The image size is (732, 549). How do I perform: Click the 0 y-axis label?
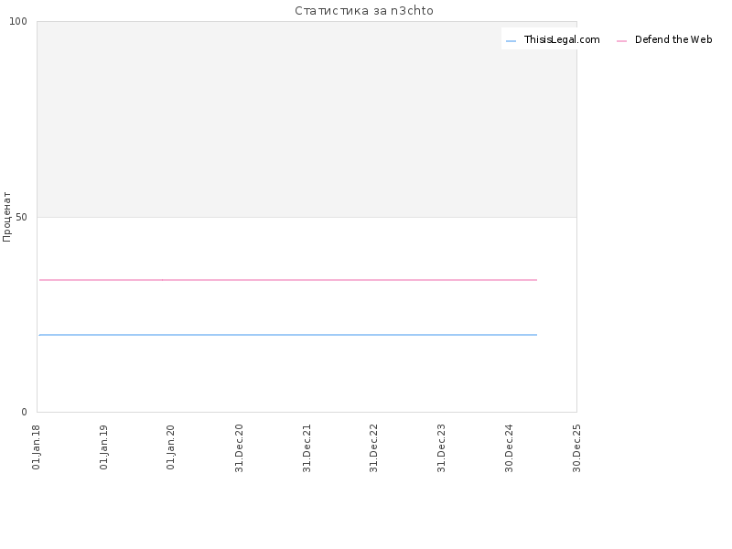click(25, 412)
